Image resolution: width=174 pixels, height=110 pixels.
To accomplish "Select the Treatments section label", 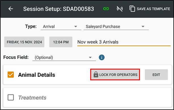I will (x=32, y=98).
